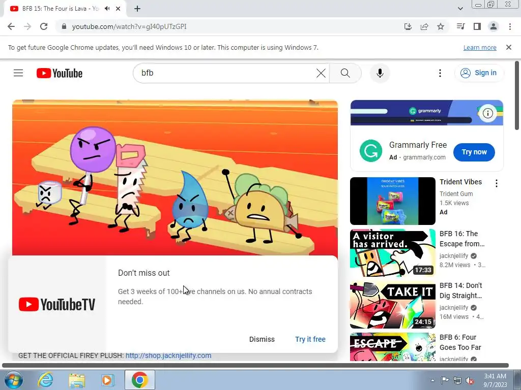Click the address bar URL
The width and height of the screenshot is (521, 390).
pos(129,26)
